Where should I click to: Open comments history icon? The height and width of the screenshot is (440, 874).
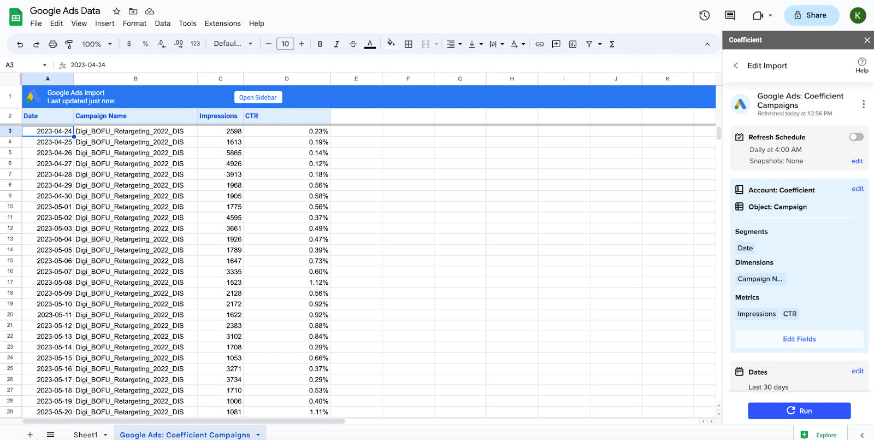730,15
